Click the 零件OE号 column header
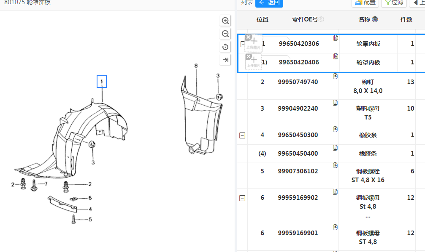This screenshot has width=425, height=252. pyautogui.click(x=305, y=19)
